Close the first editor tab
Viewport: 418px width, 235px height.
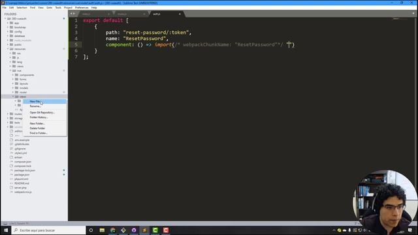tap(108, 14)
